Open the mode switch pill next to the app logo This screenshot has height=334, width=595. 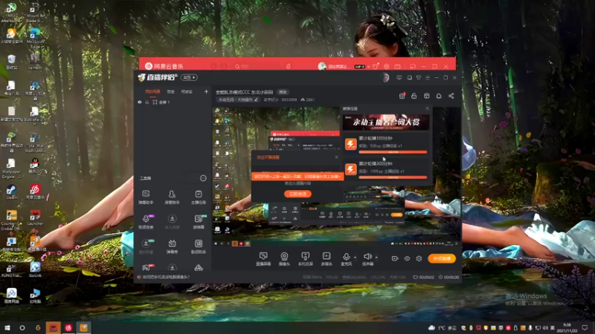(189, 77)
